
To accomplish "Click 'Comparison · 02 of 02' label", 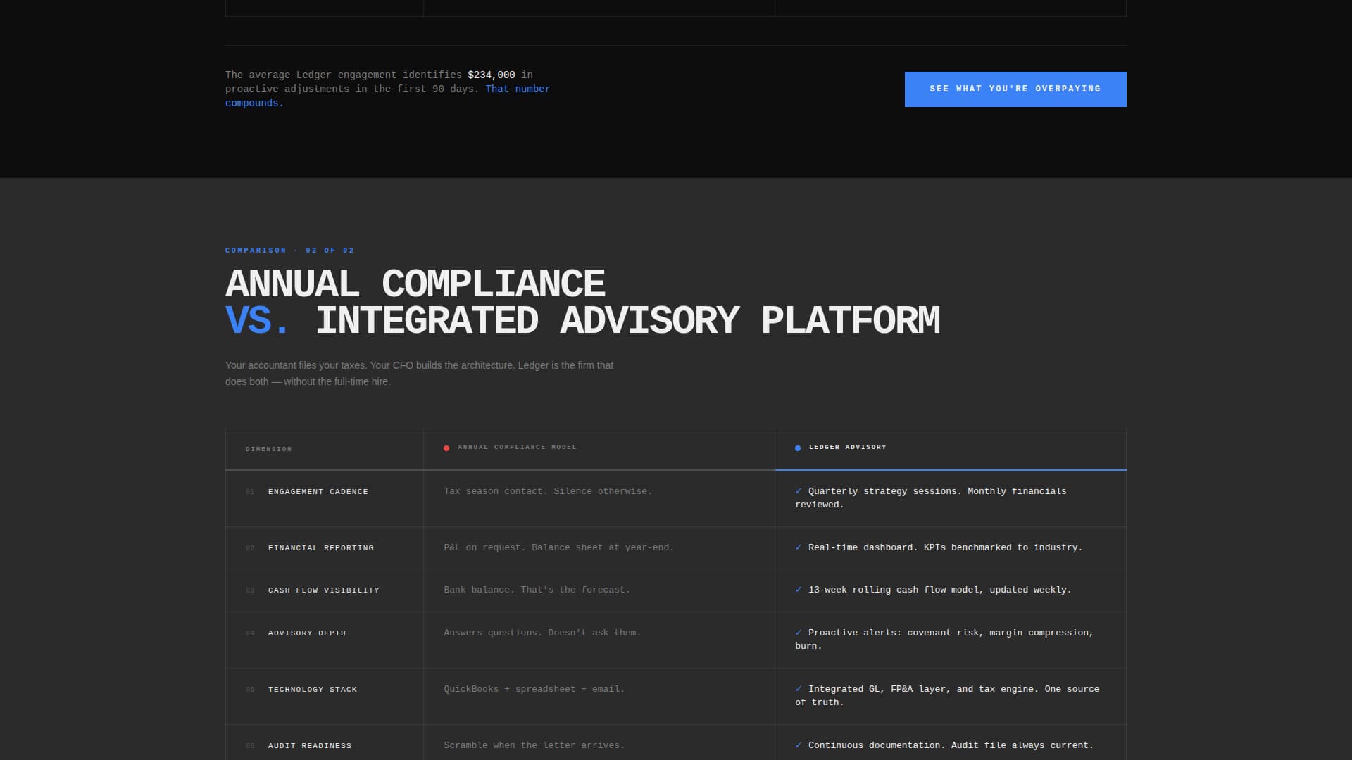I will tap(290, 251).
